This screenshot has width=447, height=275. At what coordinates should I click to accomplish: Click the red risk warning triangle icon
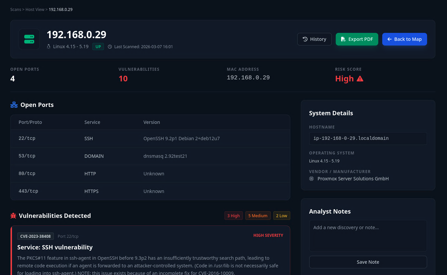(x=360, y=79)
